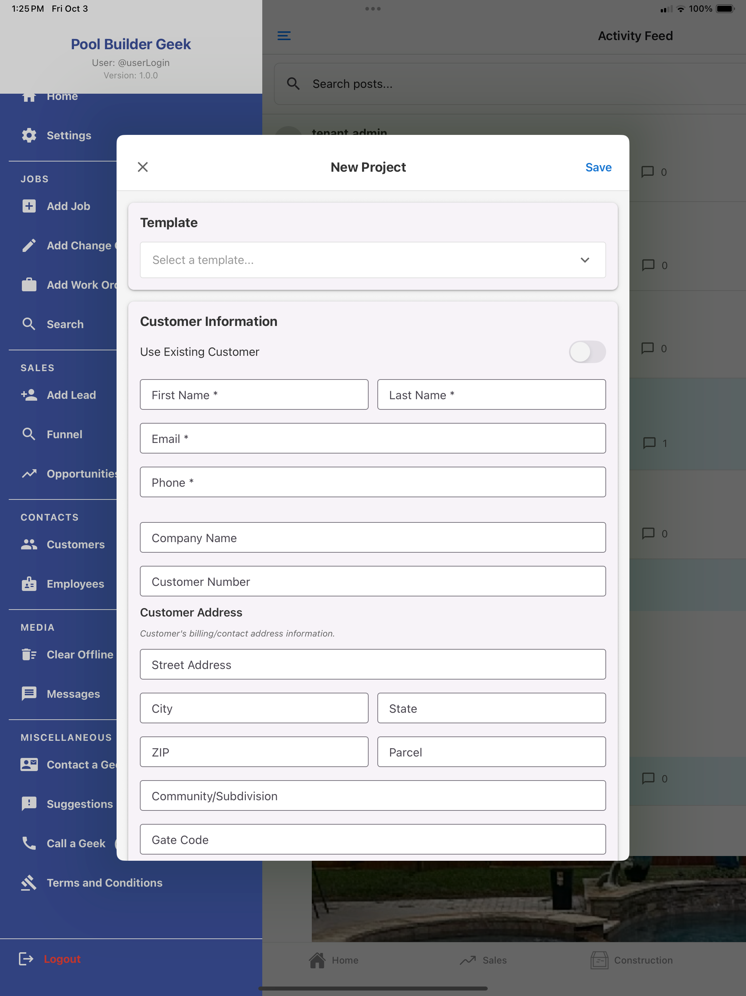746x996 pixels.
Task: Click the Employees badge icon
Action: click(29, 584)
